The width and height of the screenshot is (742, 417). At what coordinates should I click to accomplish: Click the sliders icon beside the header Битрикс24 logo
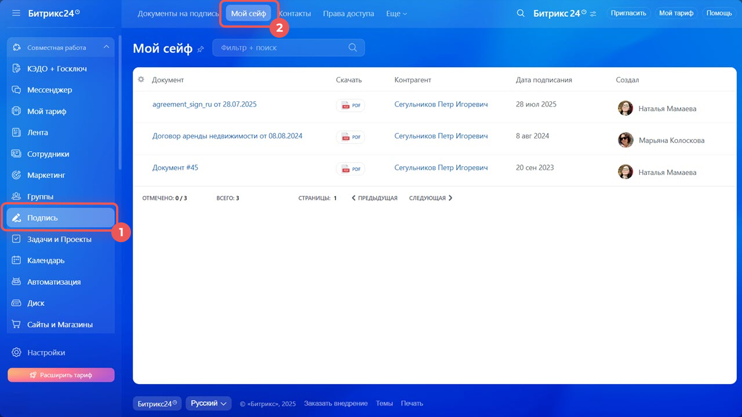click(x=593, y=14)
